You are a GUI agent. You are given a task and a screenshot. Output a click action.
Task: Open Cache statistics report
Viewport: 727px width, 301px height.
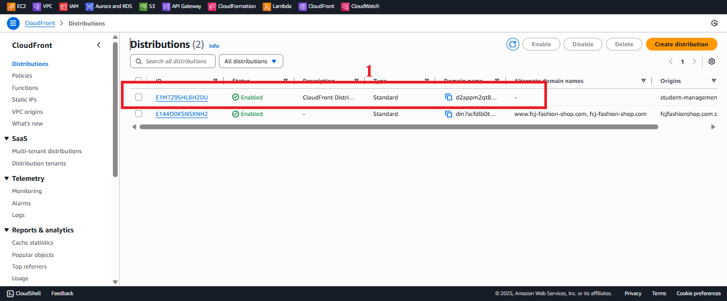click(x=33, y=243)
